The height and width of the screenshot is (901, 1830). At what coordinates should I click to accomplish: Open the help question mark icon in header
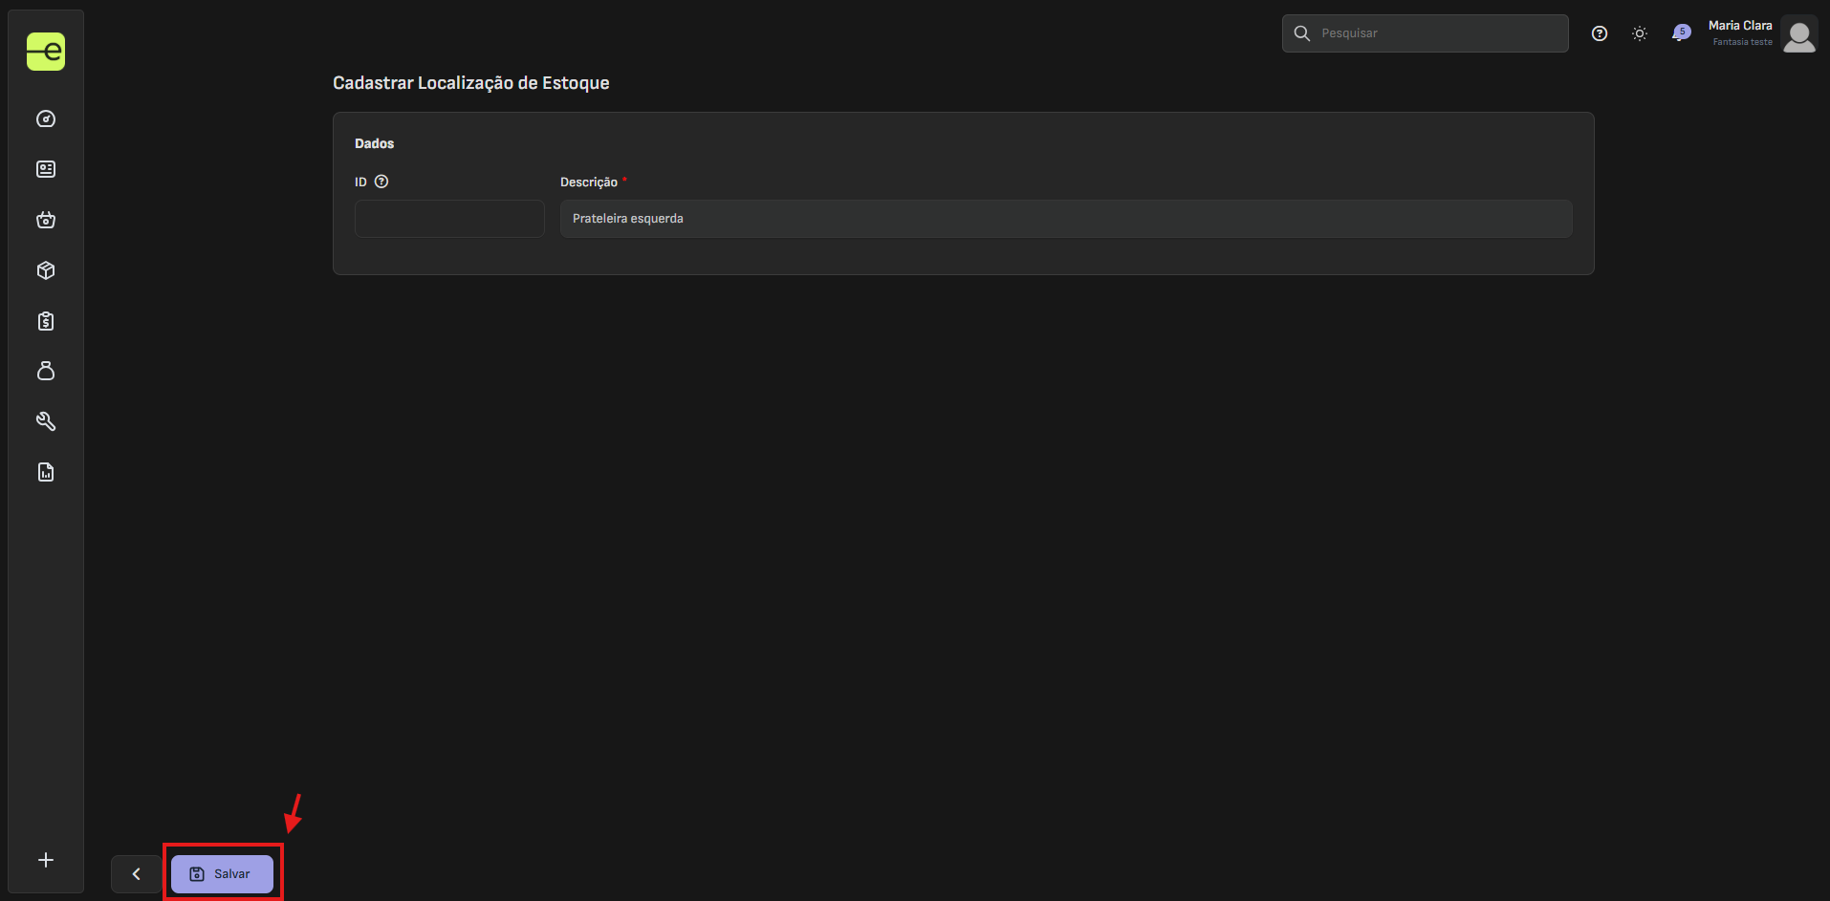(1600, 33)
